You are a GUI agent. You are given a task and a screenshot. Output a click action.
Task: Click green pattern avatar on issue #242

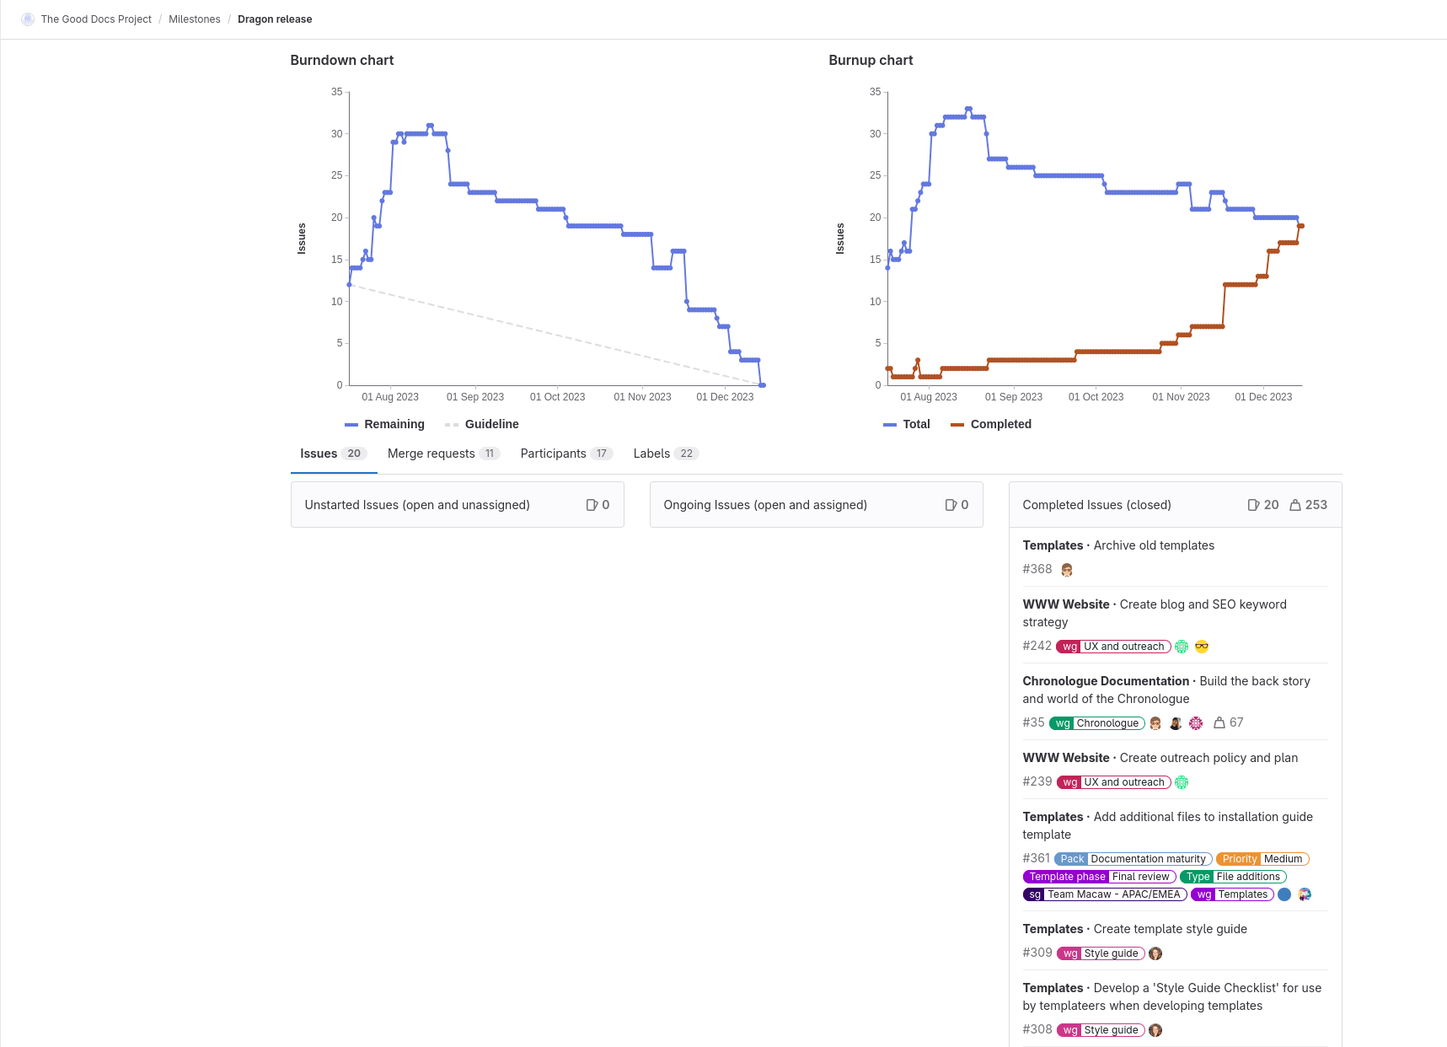1182,647
